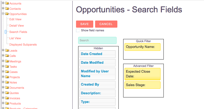Screen dimensions: 204x109
Task: Click the Invoices folder icon
Action: point(7,98)
